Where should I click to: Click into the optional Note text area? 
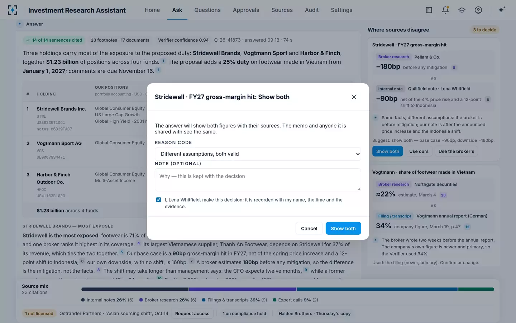click(258, 180)
